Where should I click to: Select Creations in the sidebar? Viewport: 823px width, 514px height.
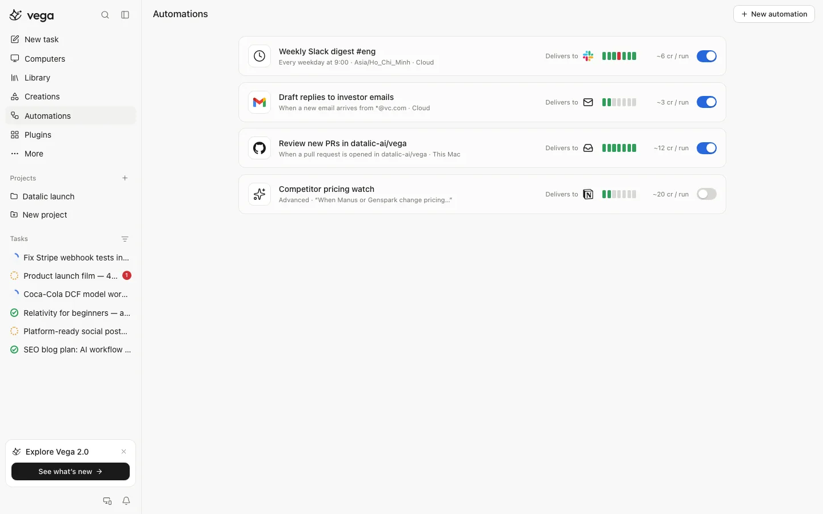[x=71, y=97]
